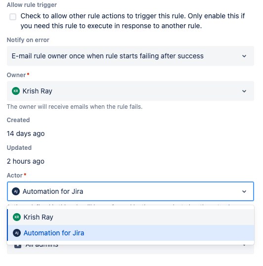Image resolution: width=263 pixels, height=266 pixels.
Task: Choose highlighted Automation for Jira list option
Action: [131, 233]
